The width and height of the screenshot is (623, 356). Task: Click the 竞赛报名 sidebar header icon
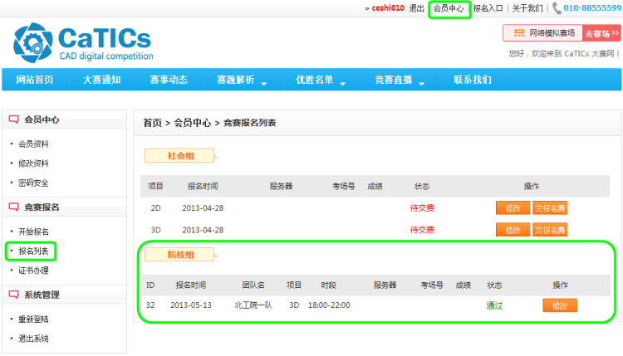point(14,207)
